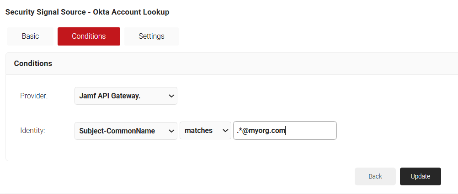The width and height of the screenshot is (458, 194).
Task: Click the Conditions panel header
Action: coord(33,64)
